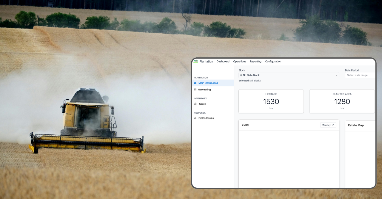The image size is (382, 199).
Task: Expand the No Data Block dropdown arrow
Action: (x=337, y=75)
